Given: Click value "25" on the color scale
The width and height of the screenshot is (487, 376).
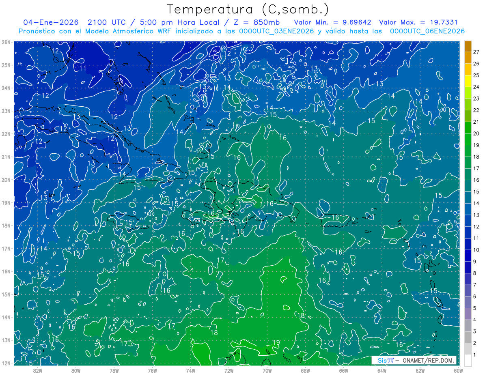Looking at the screenshot, I should 476,75.
